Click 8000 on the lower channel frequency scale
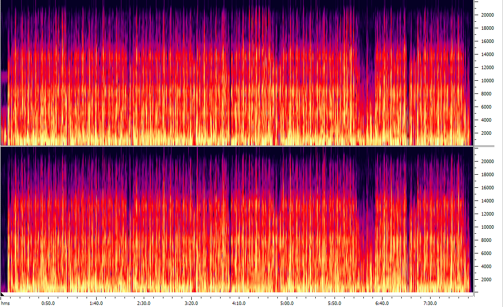Screen dimensions: 503x307 [x=486, y=240]
